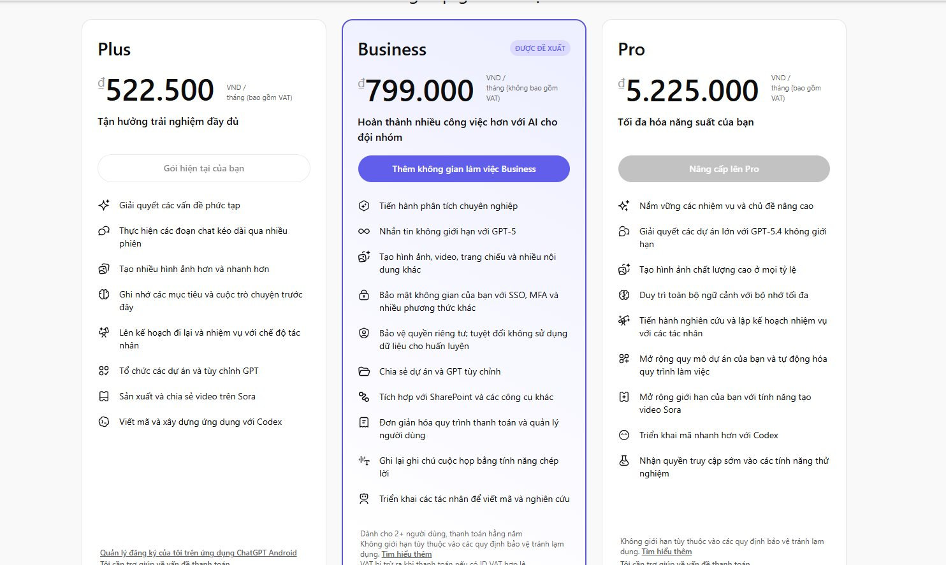The width and height of the screenshot is (946, 565).
Task: Click the transcription waveform icon in Business plan
Action: click(x=364, y=461)
